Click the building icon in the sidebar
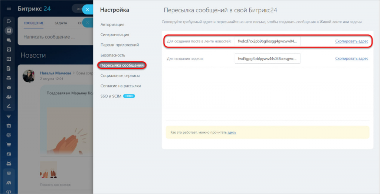The height and width of the screenshot is (194, 380). coord(9,126)
